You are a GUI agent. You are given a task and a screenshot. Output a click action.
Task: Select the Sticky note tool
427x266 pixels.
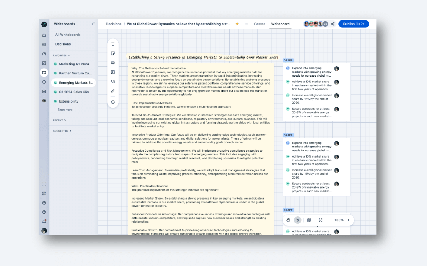113,53
